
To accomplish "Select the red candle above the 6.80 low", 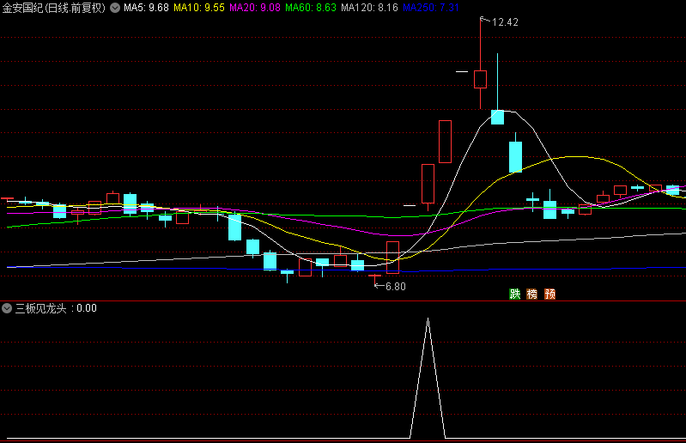I will tap(393, 258).
